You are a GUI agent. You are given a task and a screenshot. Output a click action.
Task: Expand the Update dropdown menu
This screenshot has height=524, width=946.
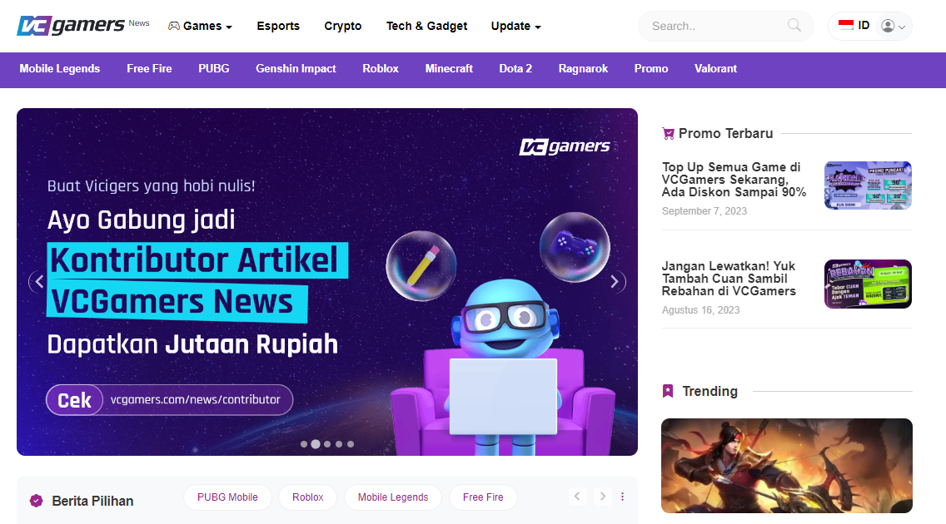pyautogui.click(x=515, y=26)
